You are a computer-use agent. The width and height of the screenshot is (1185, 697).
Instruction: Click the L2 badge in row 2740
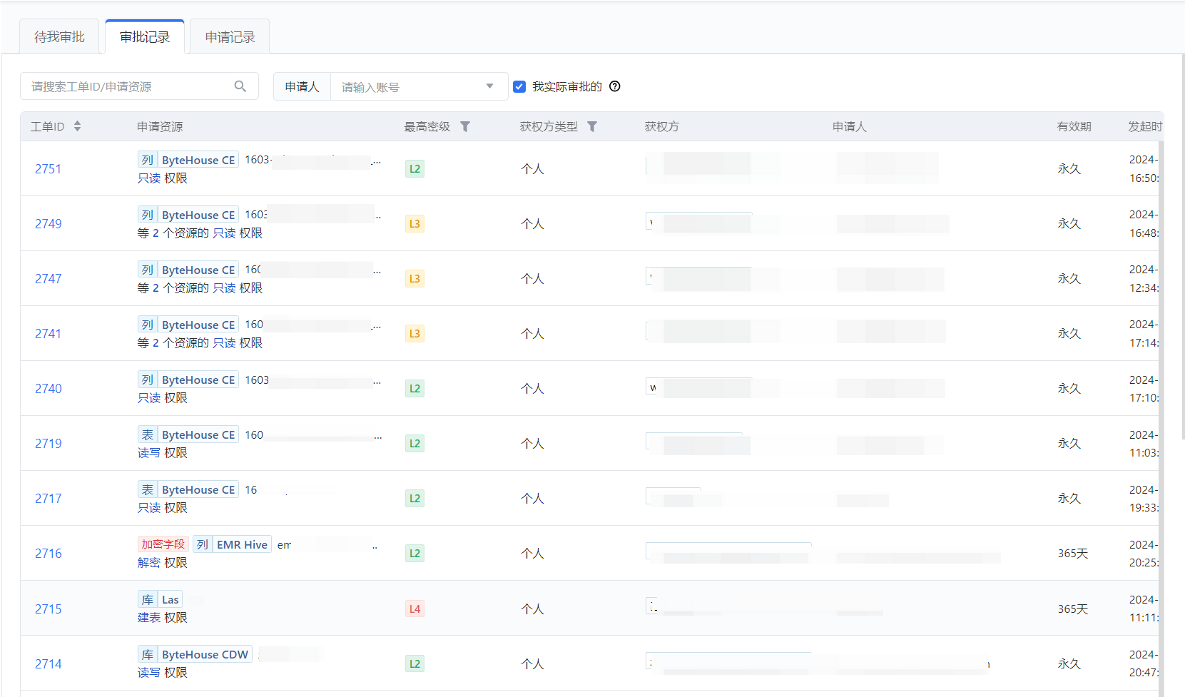(415, 389)
